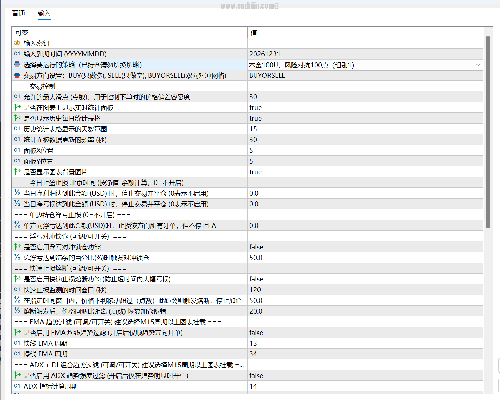Toggle the 是否显示历史每日统计表格 true value
Viewport: 500px width, 400px height.
pos(365,118)
